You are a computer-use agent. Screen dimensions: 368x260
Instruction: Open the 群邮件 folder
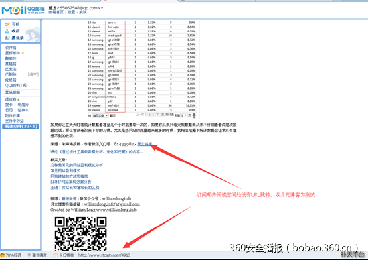(11, 58)
